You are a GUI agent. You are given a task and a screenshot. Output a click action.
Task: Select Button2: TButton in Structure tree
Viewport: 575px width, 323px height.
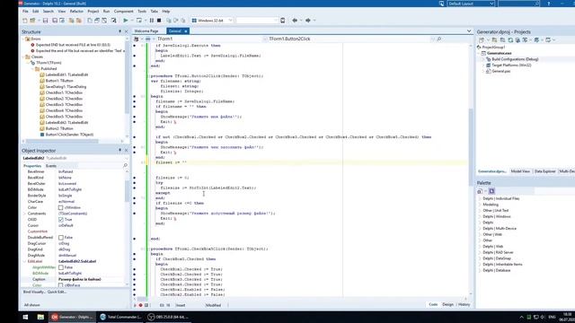tap(59, 128)
